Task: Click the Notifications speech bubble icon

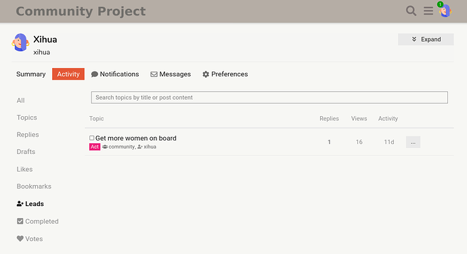Action: coord(94,74)
